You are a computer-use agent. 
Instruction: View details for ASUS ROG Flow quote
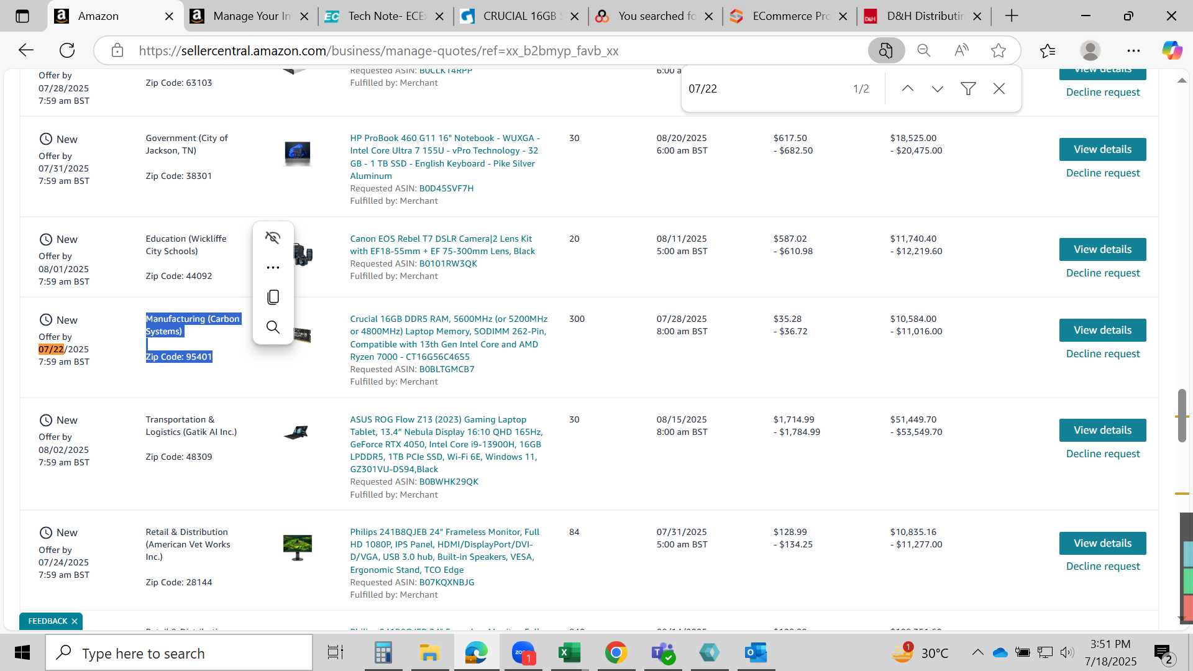[x=1102, y=430]
